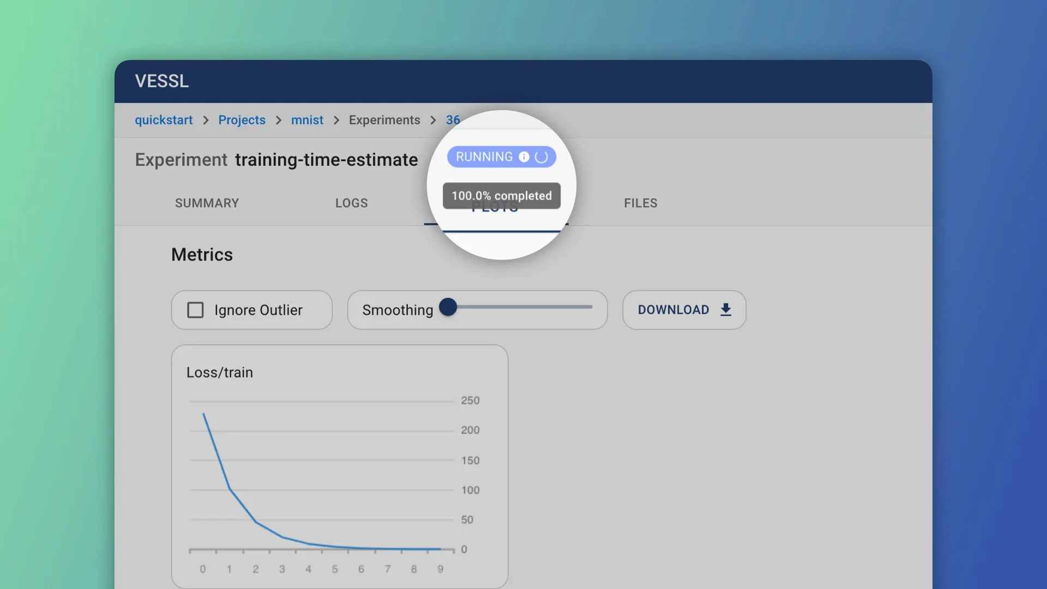Click the info icon in RUNNING badge
1047x589 pixels.
pyautogui.click(x=523, y=157)
